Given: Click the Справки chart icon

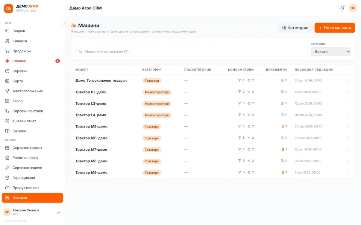Looking at the screenshot, I should point(8,71).
